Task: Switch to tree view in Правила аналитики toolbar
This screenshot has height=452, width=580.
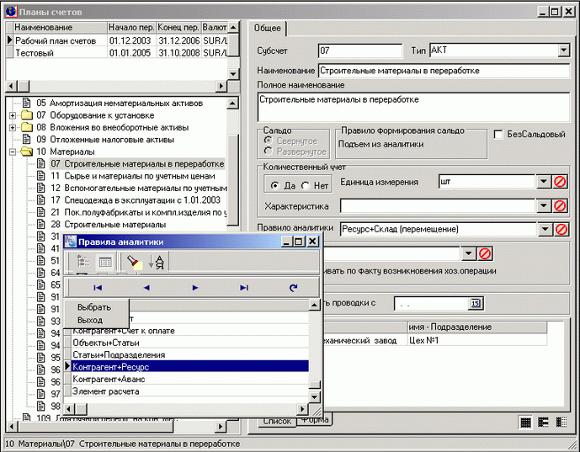Action: click(x=83, y=262)
